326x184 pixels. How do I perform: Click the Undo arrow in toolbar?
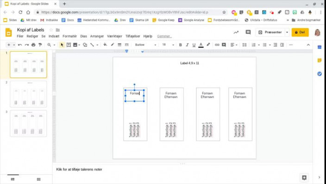(20, 45)
